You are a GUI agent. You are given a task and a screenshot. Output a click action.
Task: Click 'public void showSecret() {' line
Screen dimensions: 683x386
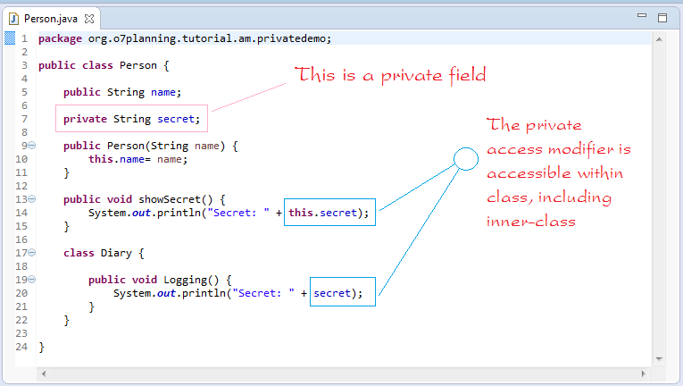144,200
